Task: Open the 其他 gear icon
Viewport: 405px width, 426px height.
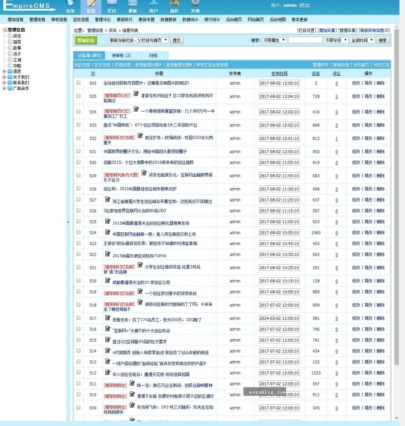Action: 195,3
